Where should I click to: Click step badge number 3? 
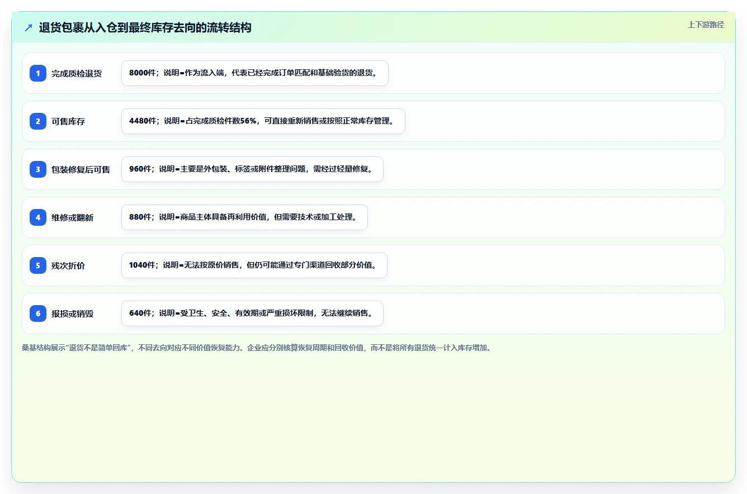click(x=38, y=169)
